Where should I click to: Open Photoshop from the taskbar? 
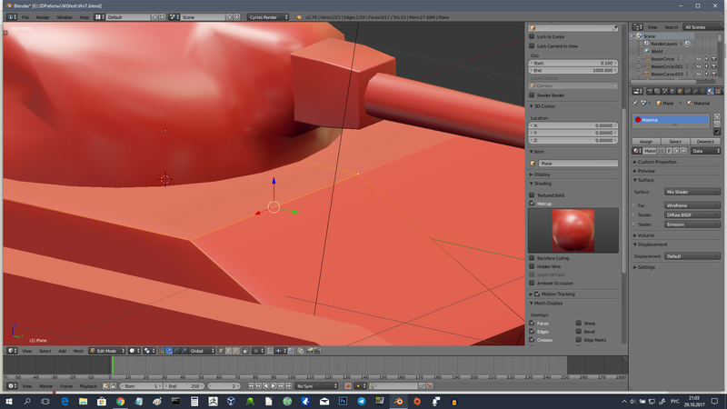click(343, 401)
